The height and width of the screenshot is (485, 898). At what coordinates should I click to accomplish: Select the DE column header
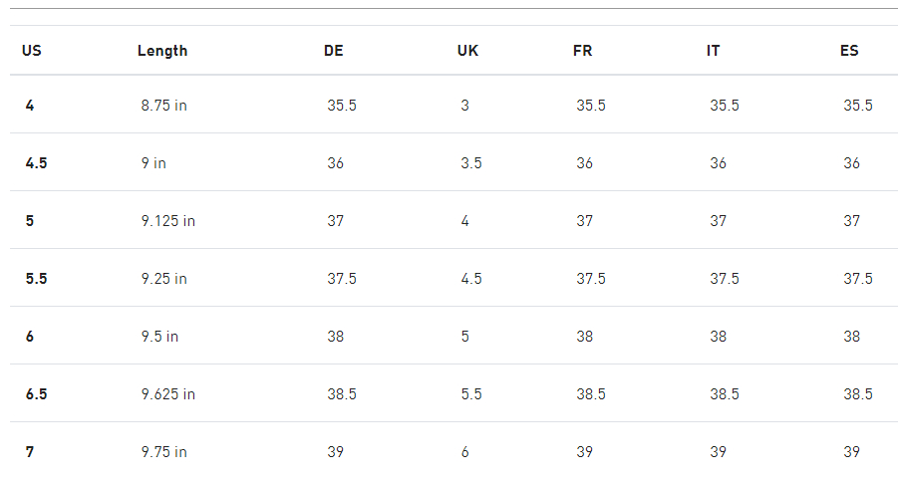333,51
